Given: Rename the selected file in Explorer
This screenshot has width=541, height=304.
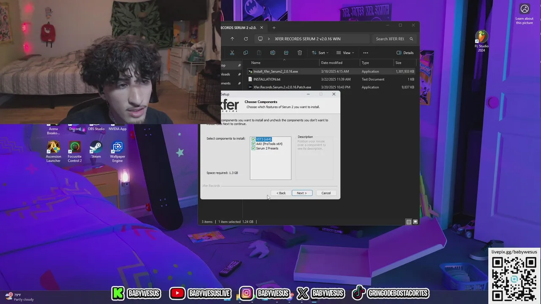Looking at the screenshot, I should (x=273, y=53).
